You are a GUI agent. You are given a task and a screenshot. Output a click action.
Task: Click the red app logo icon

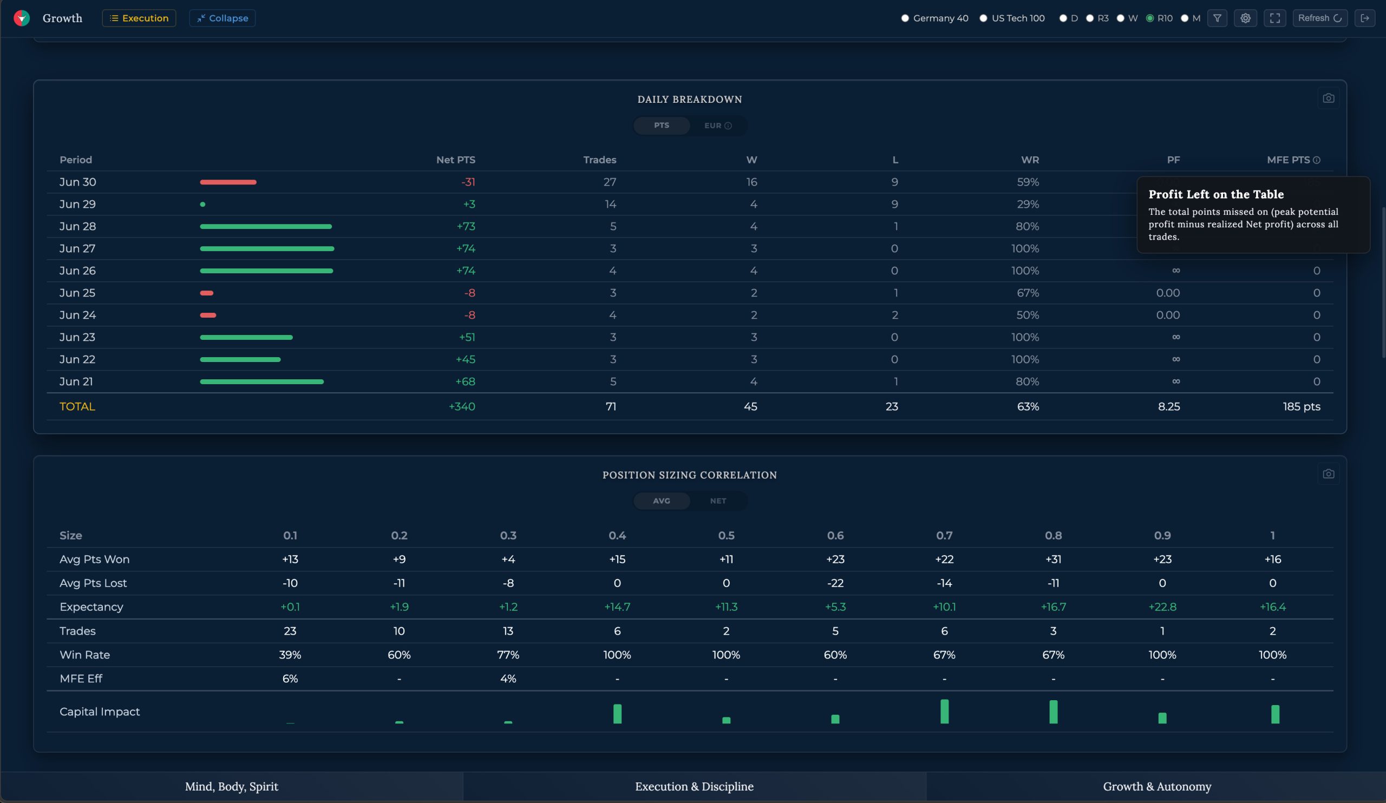click(x=22, y=18)
